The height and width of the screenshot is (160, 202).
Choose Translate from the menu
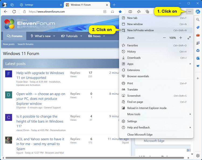(156, 90)
